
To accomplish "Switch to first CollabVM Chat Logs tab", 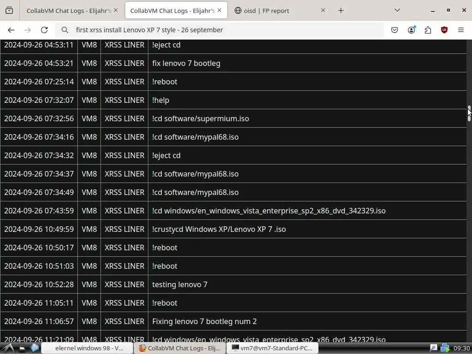I will [x=69, y=11].
